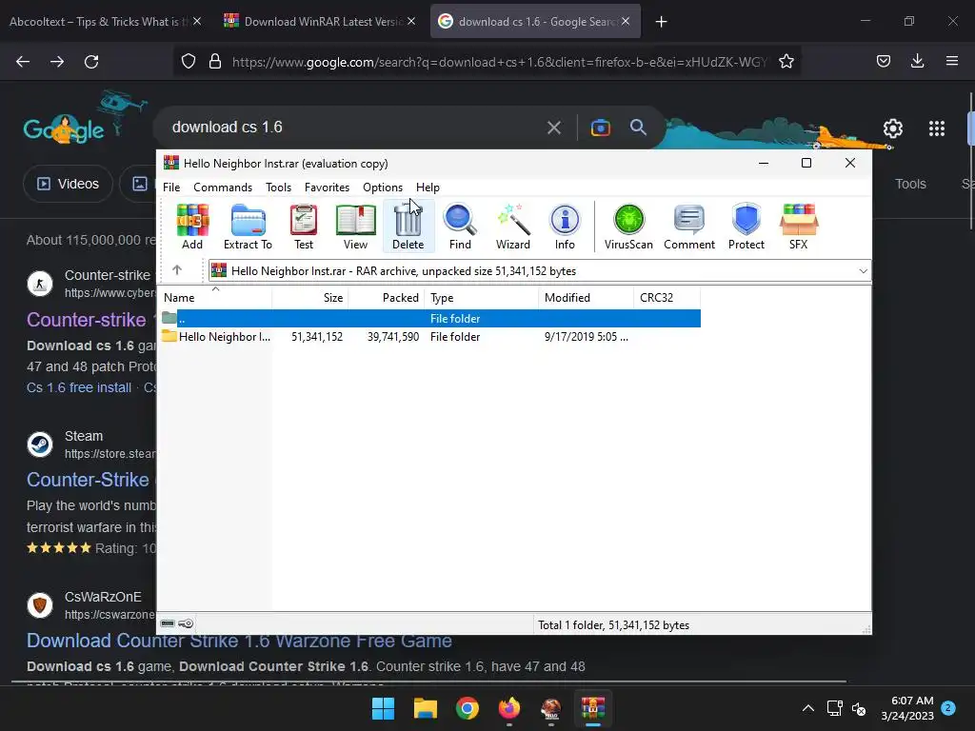
Task: Click Save to Pocket icon
Action: [x=883, y=61]
